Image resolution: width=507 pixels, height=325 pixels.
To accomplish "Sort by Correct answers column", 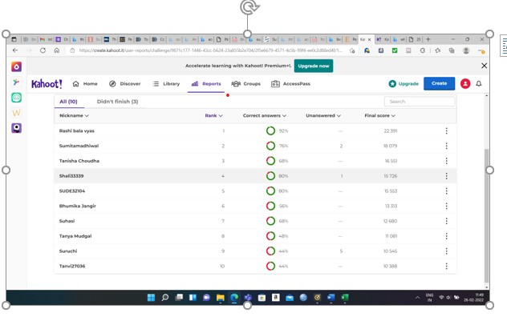I will pos(264,115).
